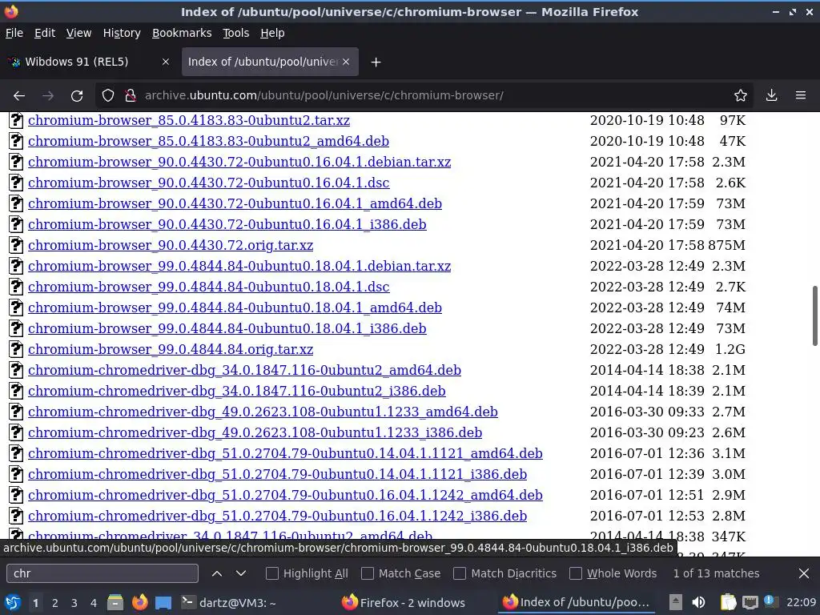Go back to the previous page

coord(19,96)
